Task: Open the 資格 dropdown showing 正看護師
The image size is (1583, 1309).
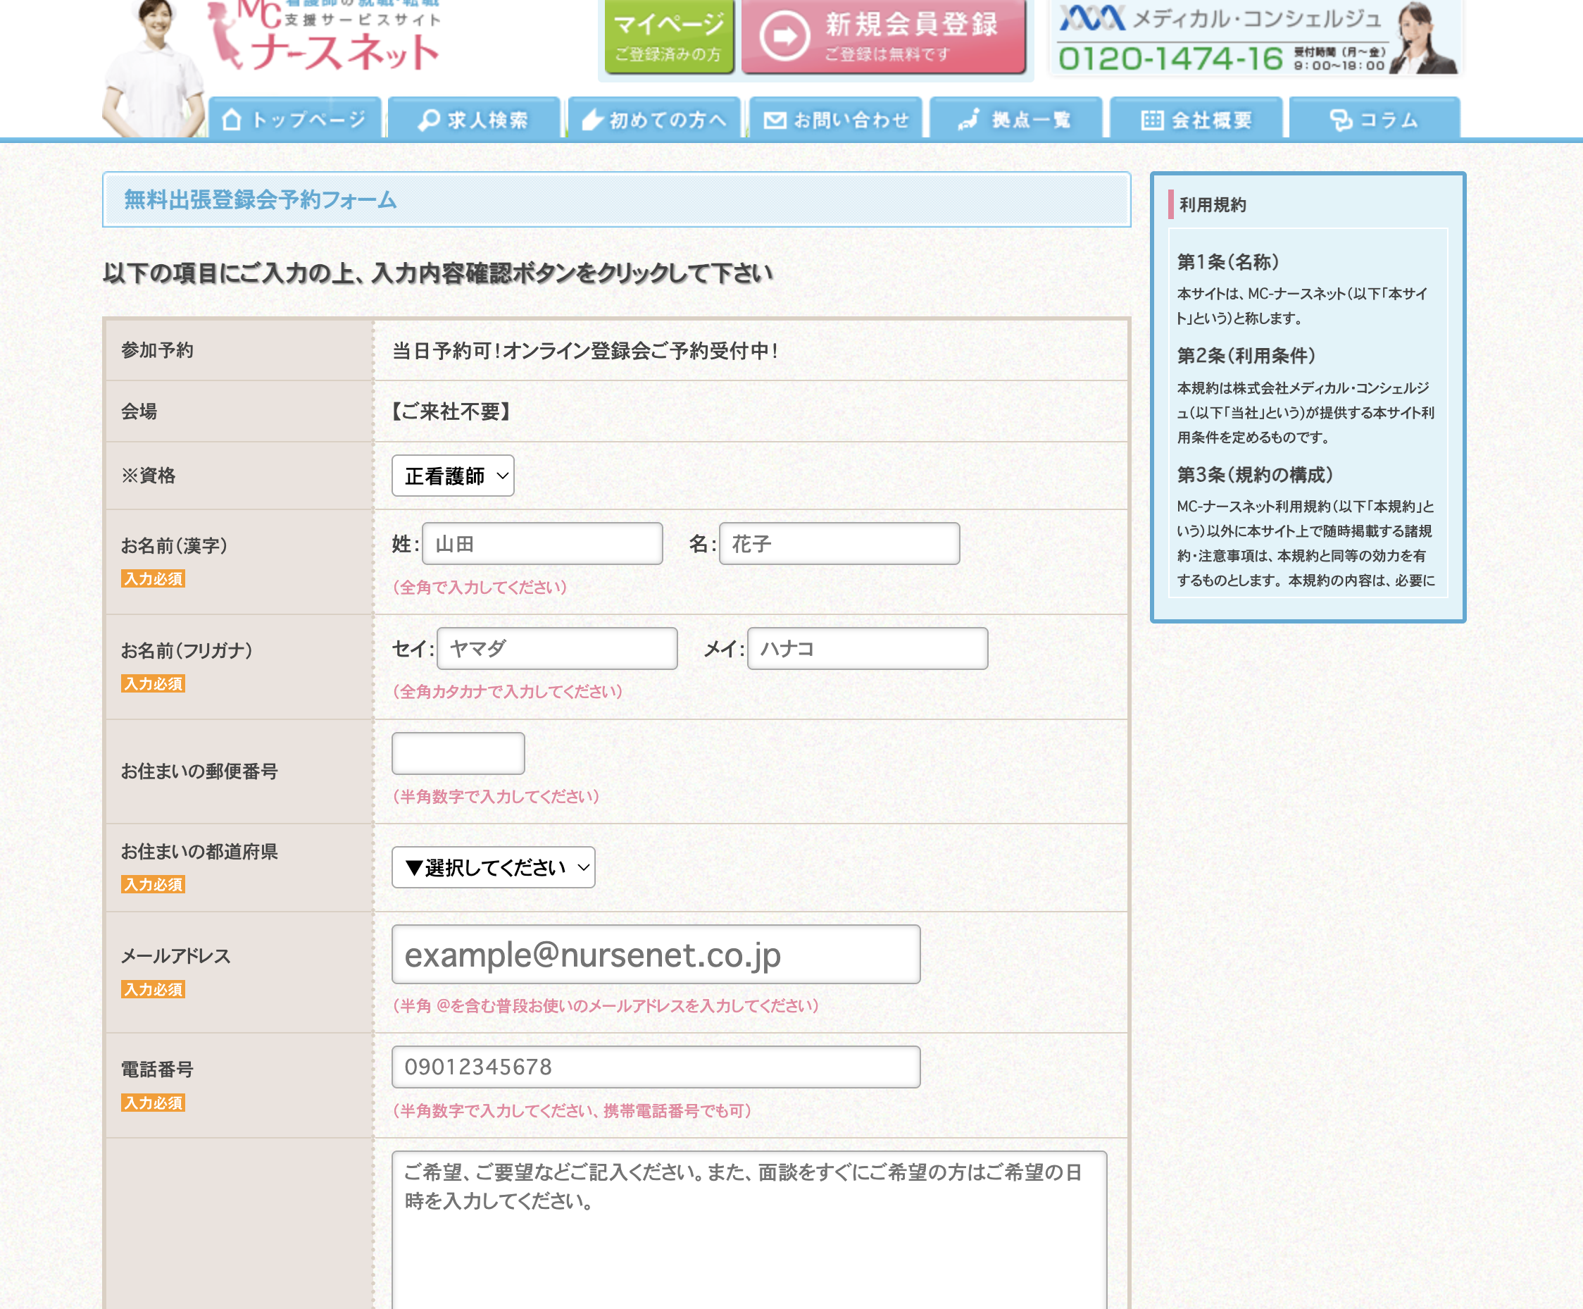Action: click(x=452, y=476)
